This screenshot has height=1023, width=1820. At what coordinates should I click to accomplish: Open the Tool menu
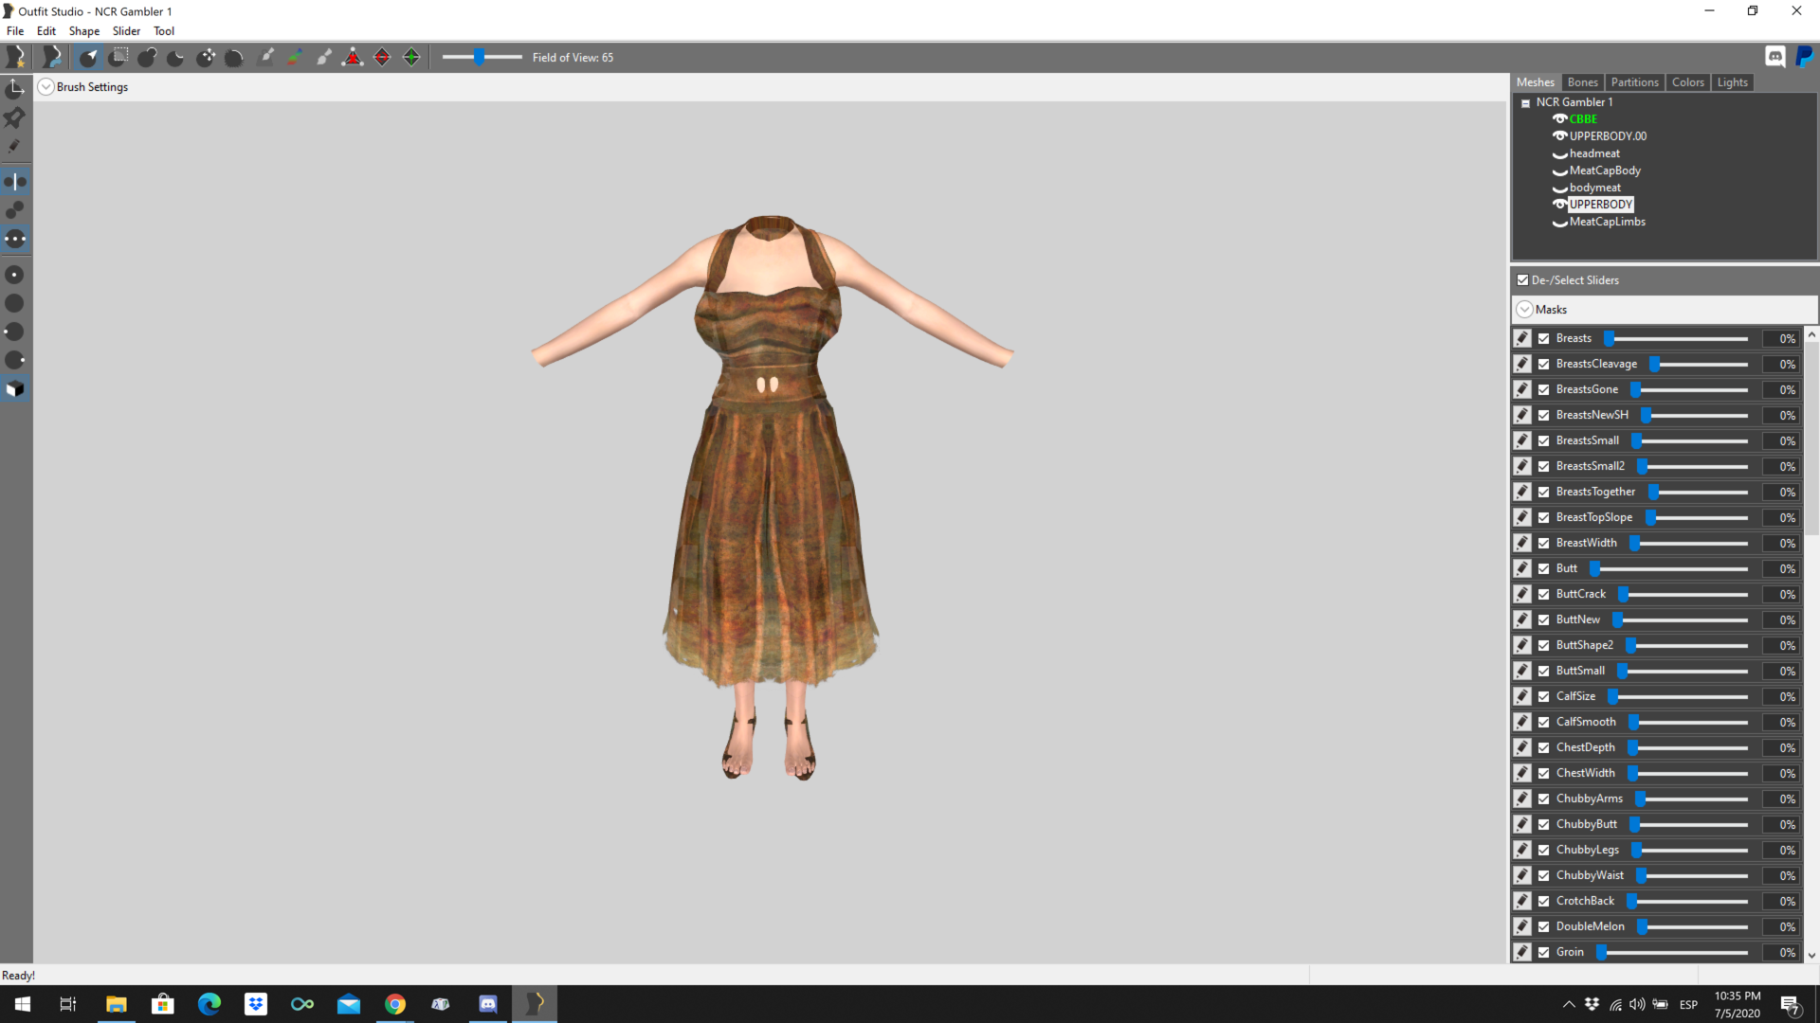pos(164,31)
